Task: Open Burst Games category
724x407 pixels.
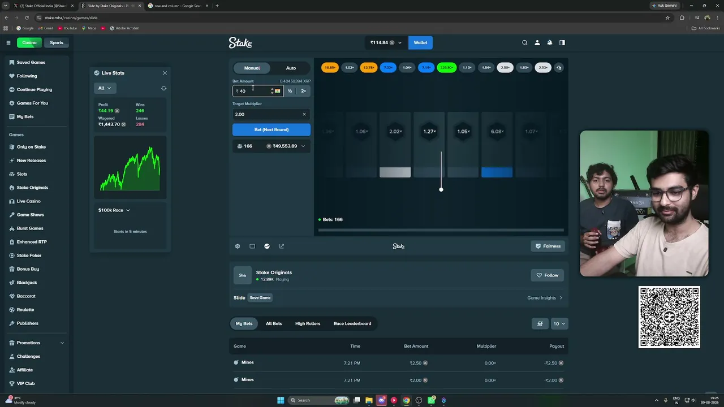Action: 30,228
